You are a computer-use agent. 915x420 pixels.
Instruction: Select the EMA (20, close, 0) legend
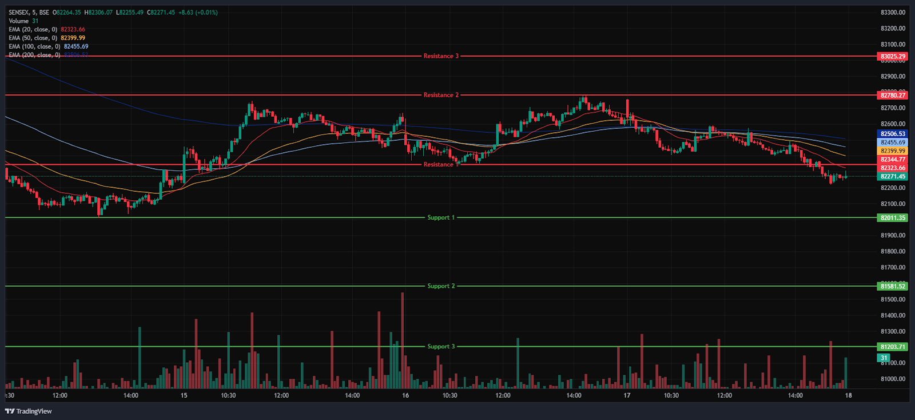(x=33, y=30)
